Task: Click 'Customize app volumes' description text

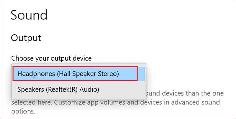Action: 76,103
